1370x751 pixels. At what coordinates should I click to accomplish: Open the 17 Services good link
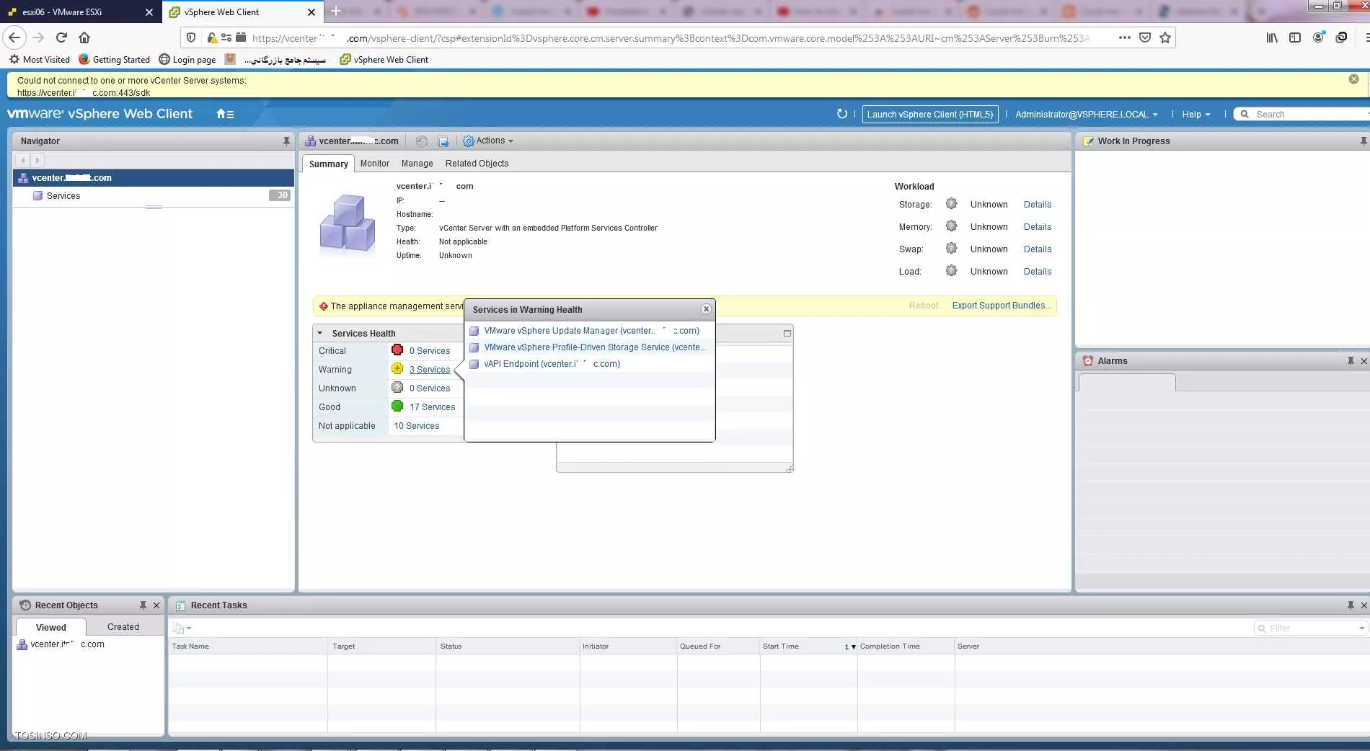click(x=432, y=407)
